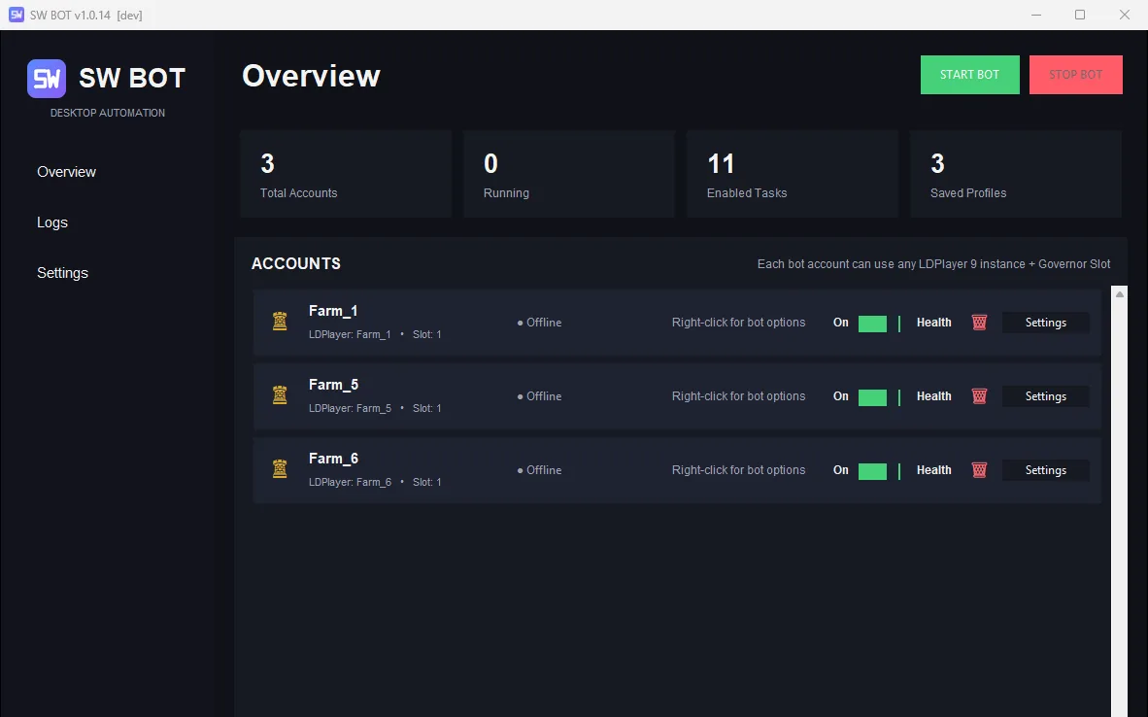Click 'LDPlayer: Farm_6' subtitle text

point(350,483)
